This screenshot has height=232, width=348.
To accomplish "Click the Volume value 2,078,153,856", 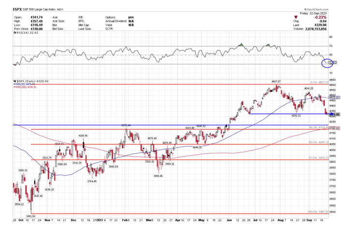I will 316,29.
